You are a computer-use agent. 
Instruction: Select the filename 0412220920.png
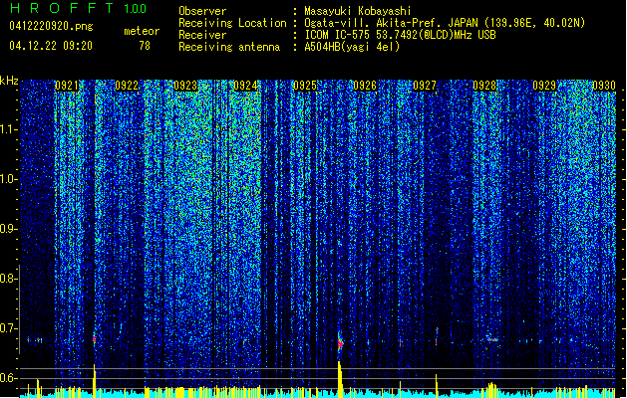[51, 26]
